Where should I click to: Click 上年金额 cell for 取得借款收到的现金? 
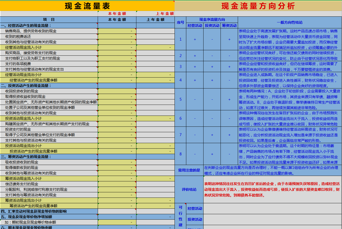point(155,168)
